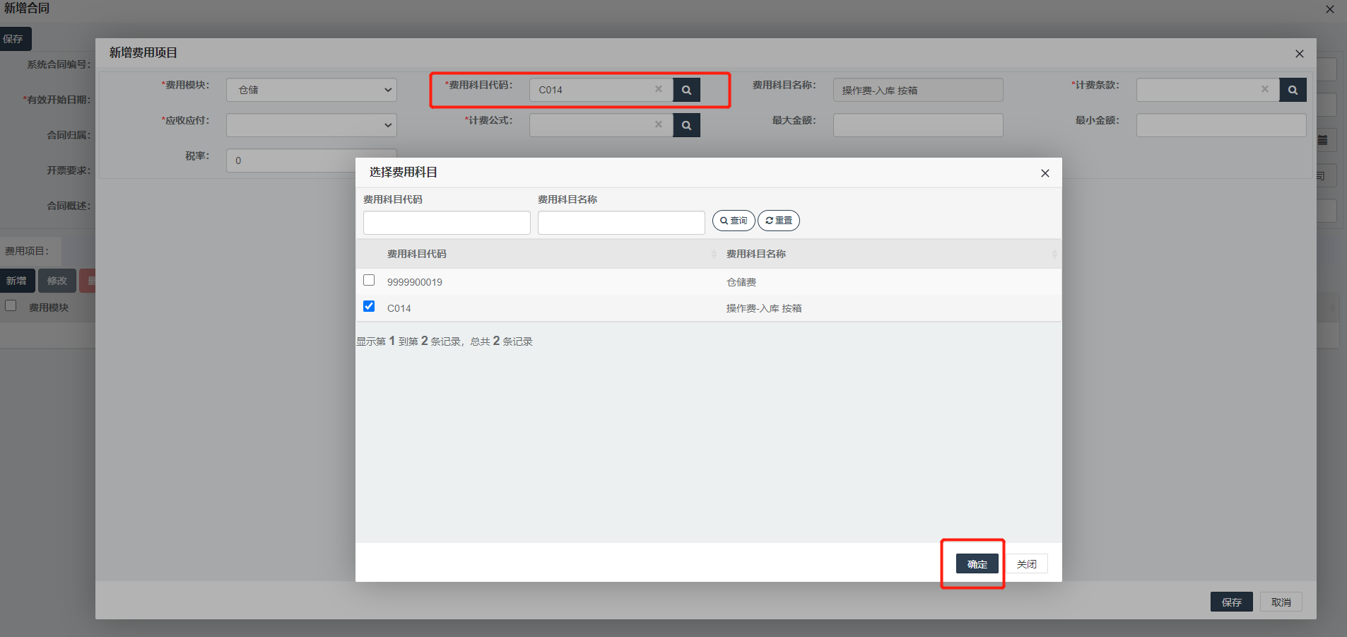Close the 新增费用项目 dialog
Image resolution: width=1347 pixels, height=637 pixels.
point(1300,54)
